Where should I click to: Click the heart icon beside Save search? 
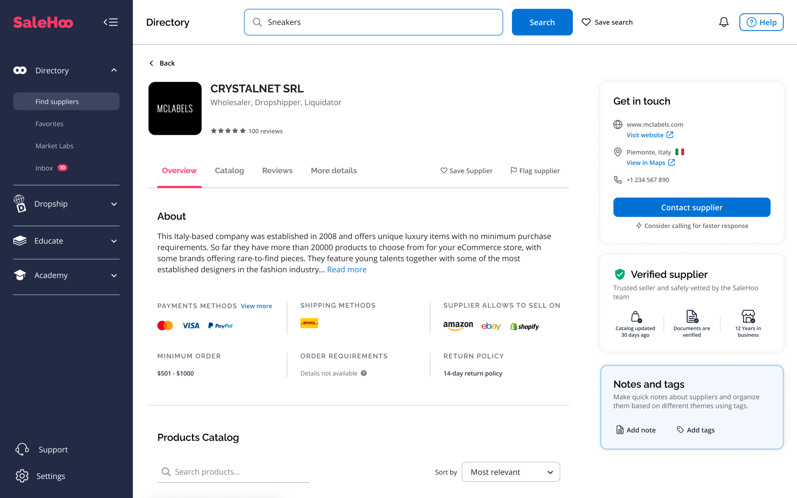pyautogui.click(x=586, y=22)
